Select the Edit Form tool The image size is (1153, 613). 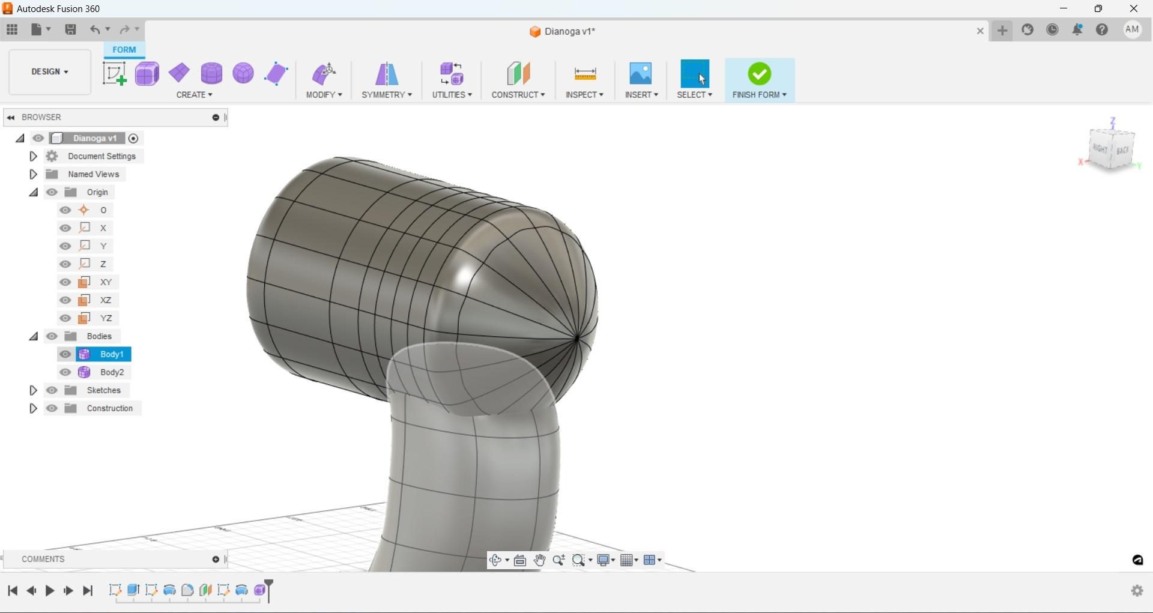114,73
